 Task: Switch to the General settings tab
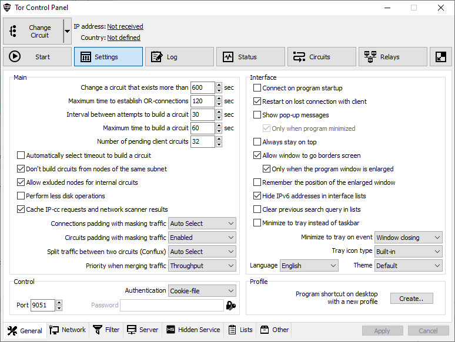coord(25,330)
